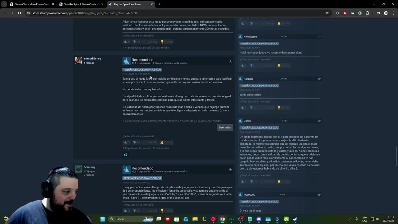Vote Sí on the Carlos review

point(244,181)
